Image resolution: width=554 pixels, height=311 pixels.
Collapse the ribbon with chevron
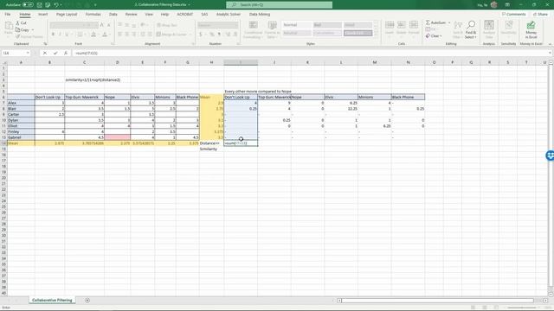(x=550, y=44)
